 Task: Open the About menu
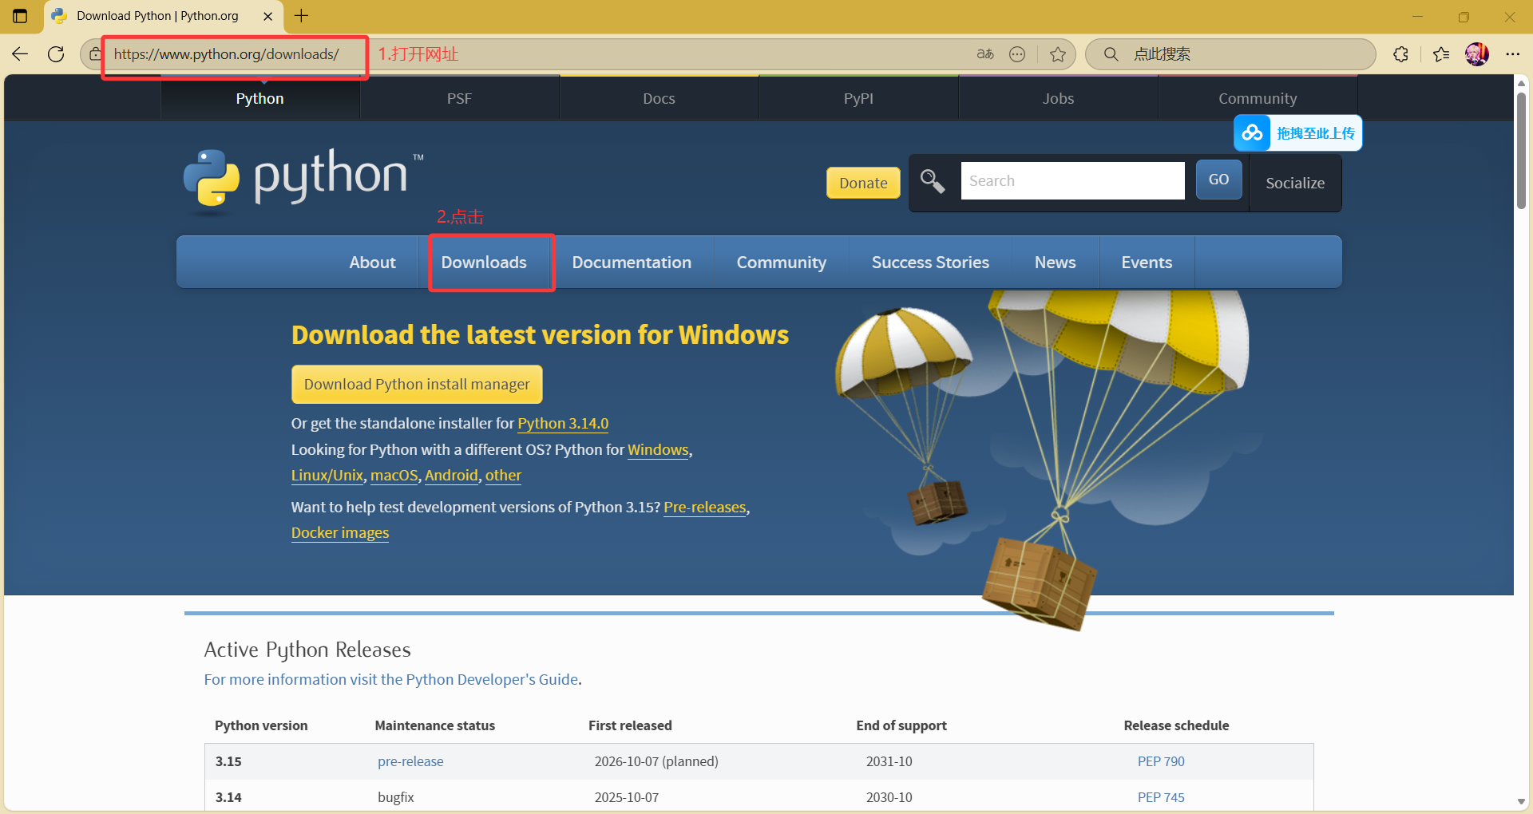tap(372, 262)
